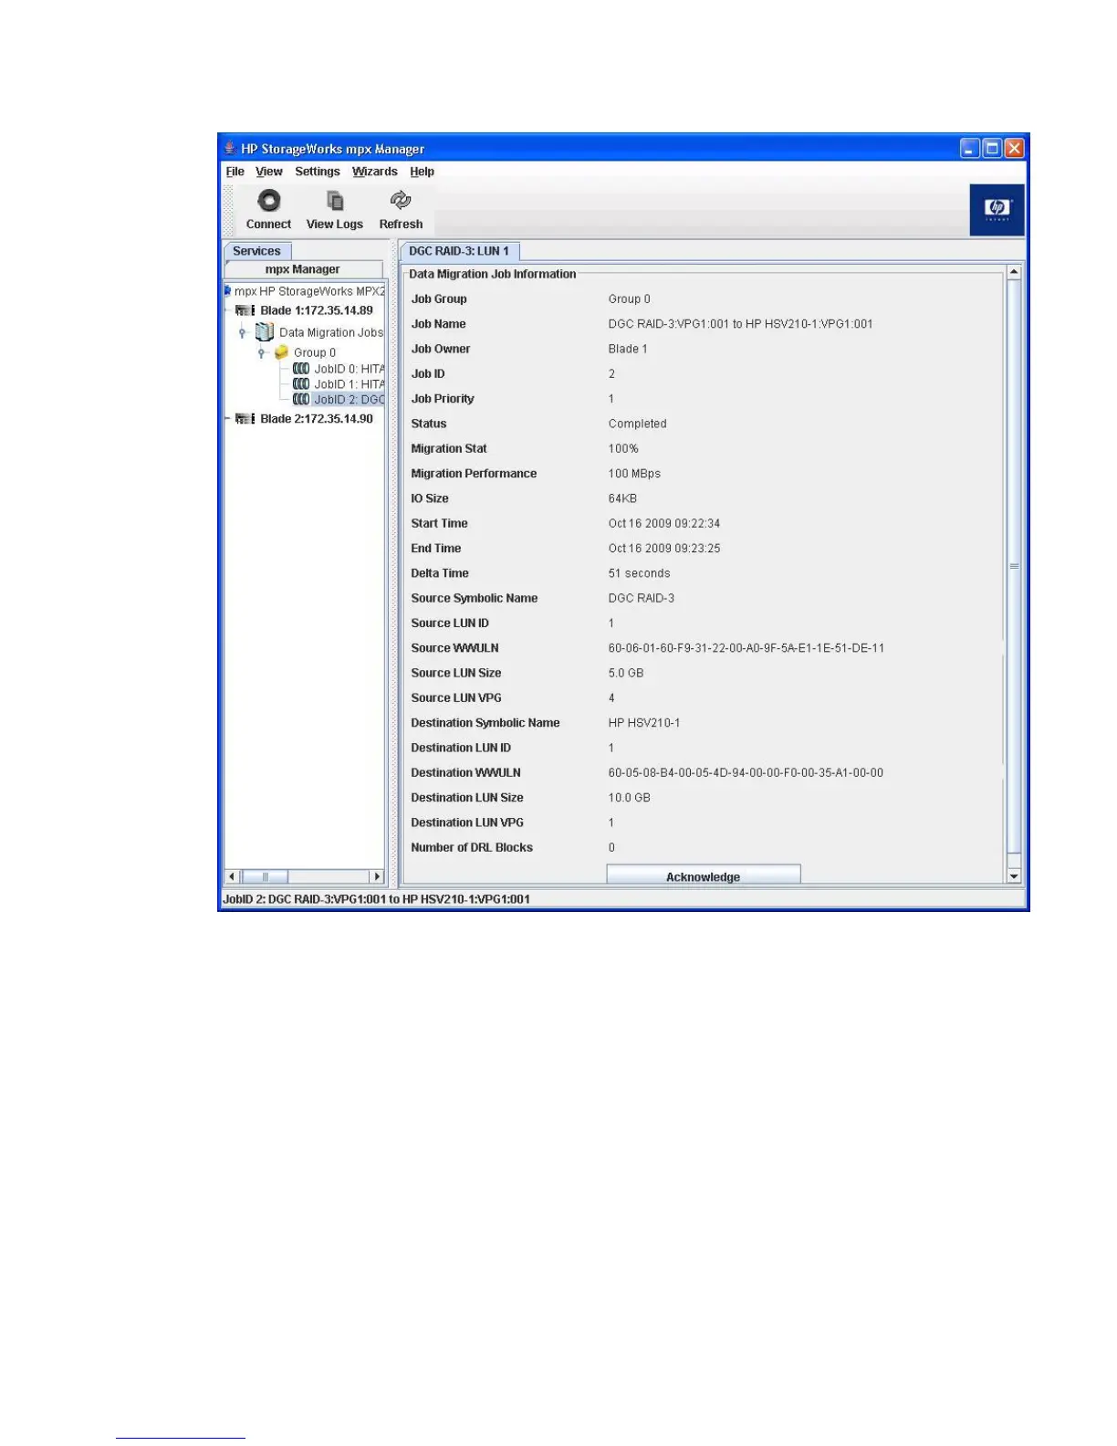Click the Status value 'Completed'
The width and height of the screenshot is (1117, 1446).
pos(637,424)
